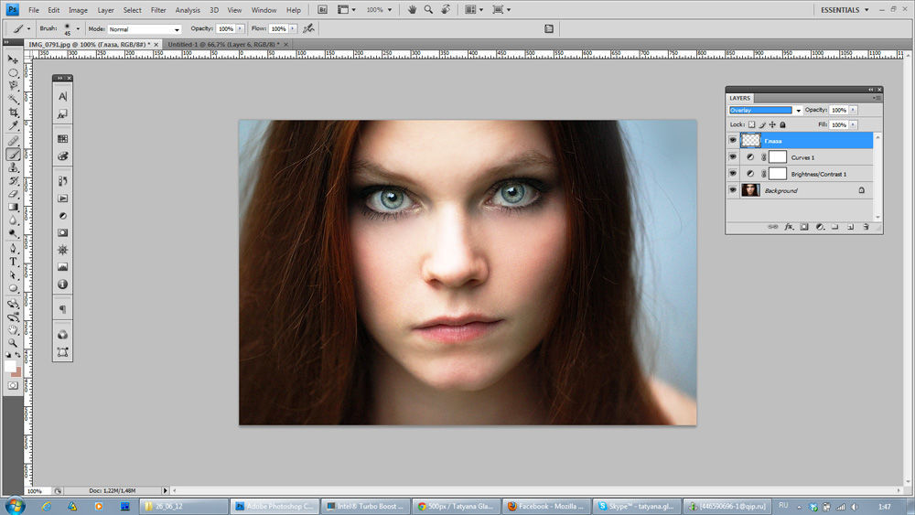Open brush Opacity slider arrow
Viewport: 915px width, 515px height.
240,28
